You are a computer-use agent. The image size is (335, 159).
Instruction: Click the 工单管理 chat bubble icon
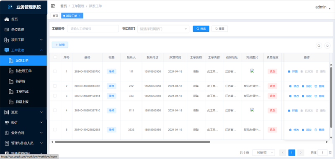tap(7, 50)
